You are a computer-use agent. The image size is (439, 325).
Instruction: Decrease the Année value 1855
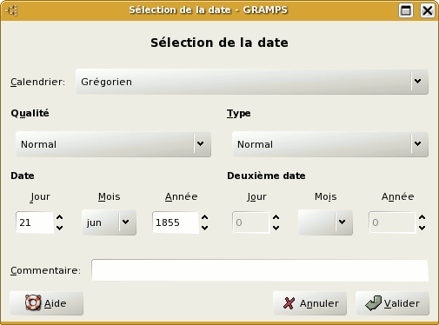point(205,228)
